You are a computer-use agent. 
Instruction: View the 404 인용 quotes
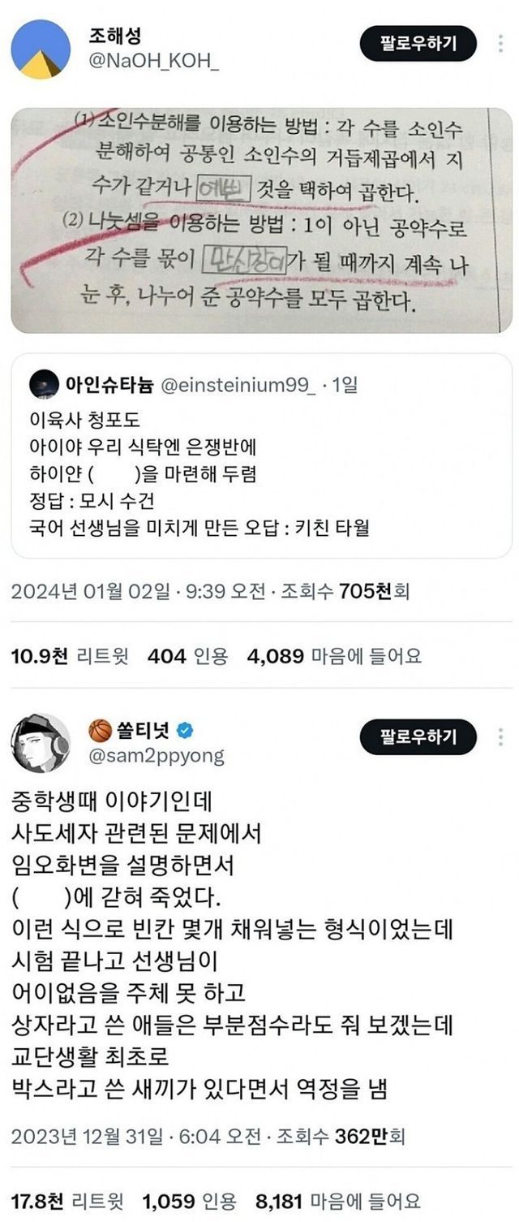(x=187, y=656)
